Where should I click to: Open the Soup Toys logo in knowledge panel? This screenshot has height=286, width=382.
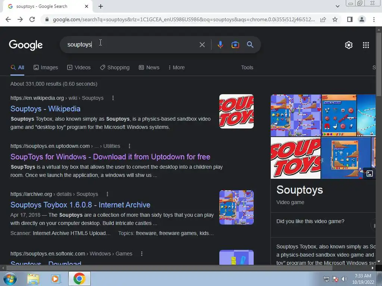click(x=295, y=158)
